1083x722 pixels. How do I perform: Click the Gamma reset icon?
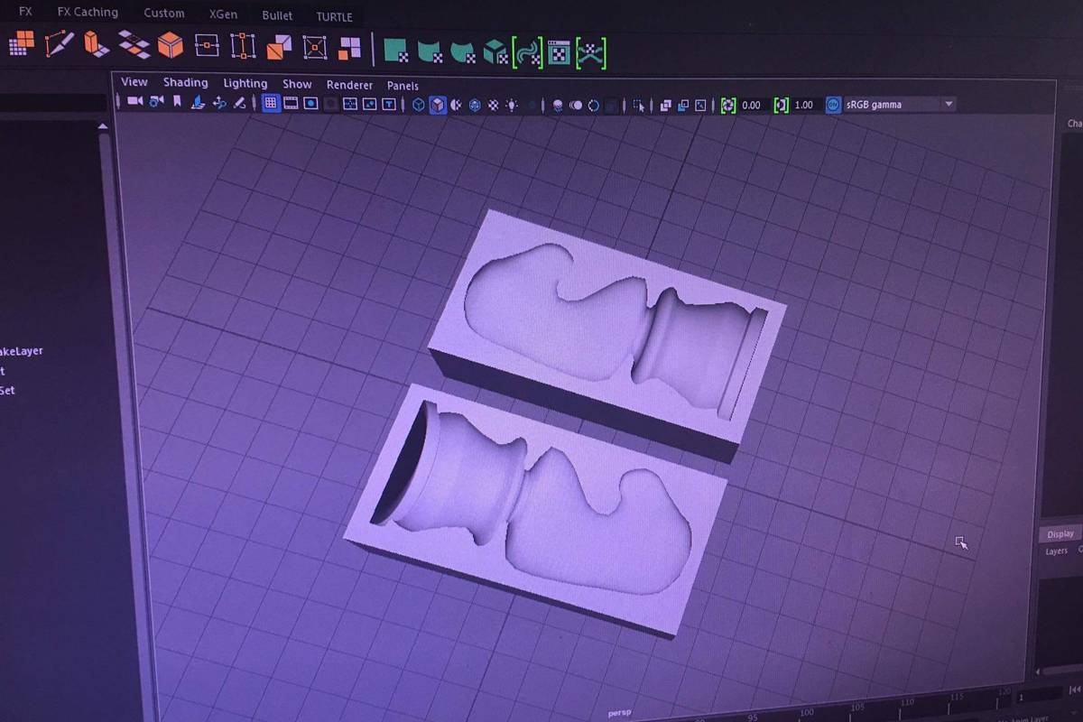[782, 106]
